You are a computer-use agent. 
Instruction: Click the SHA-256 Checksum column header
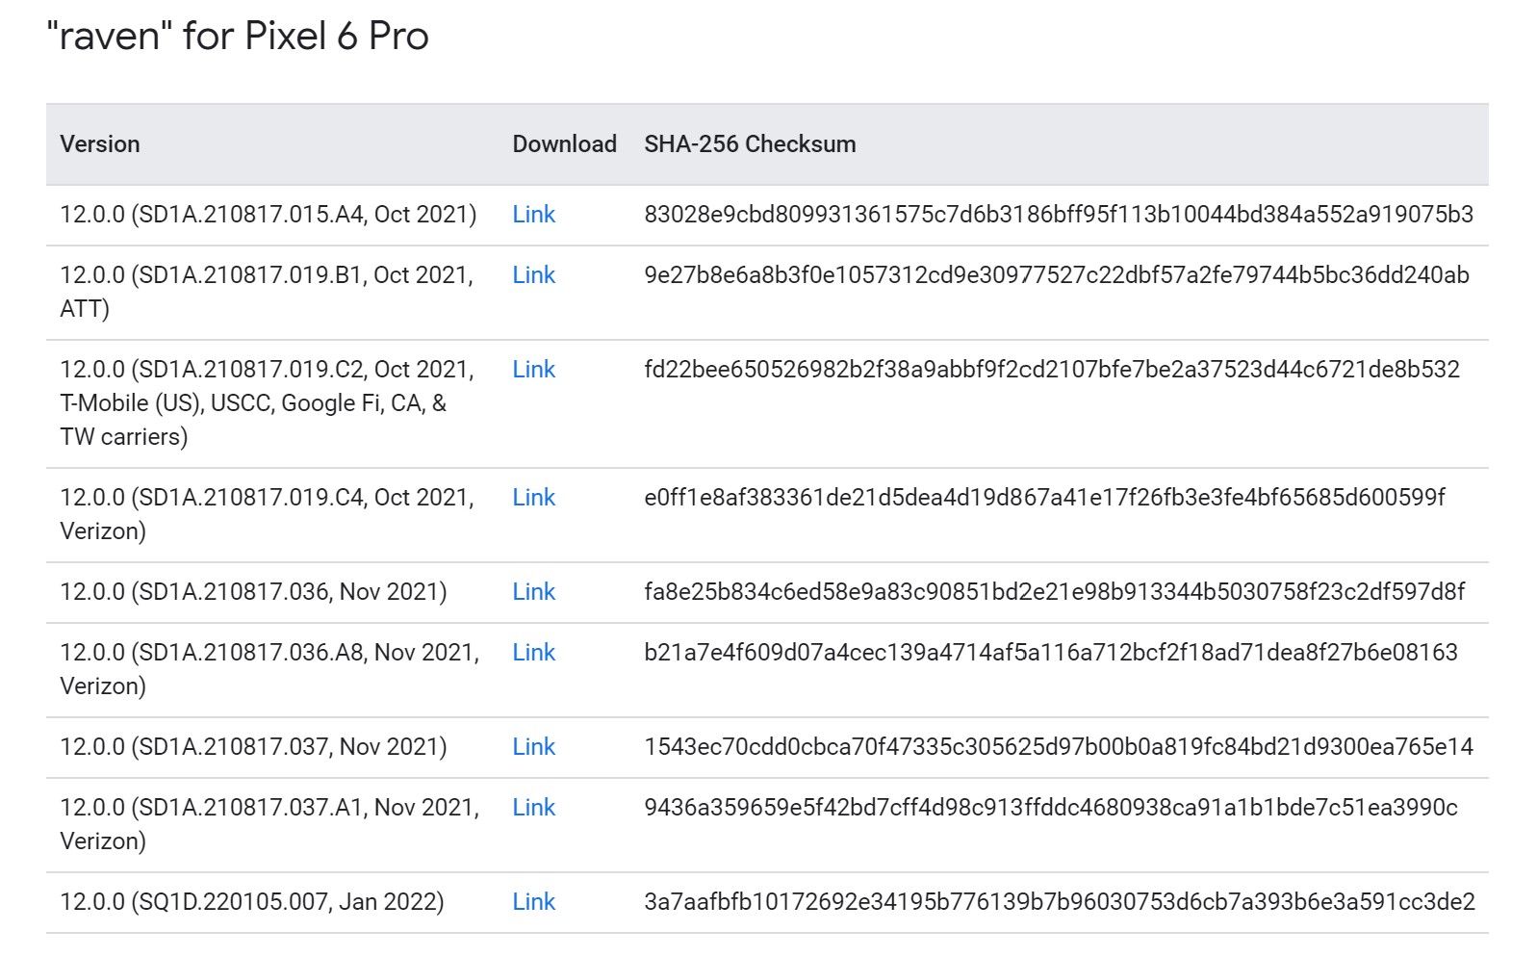click(750, 144)
